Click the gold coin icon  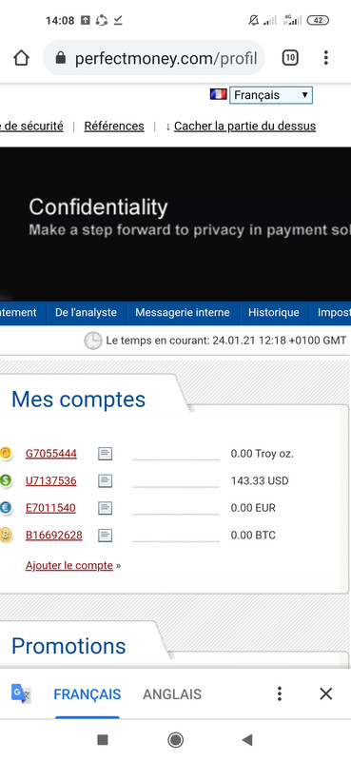[6, 454]
